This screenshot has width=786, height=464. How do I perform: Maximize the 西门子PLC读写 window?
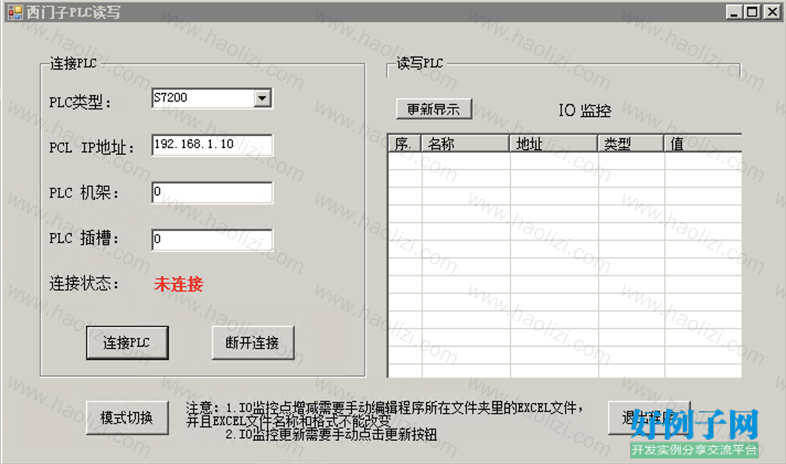(752, 12)
